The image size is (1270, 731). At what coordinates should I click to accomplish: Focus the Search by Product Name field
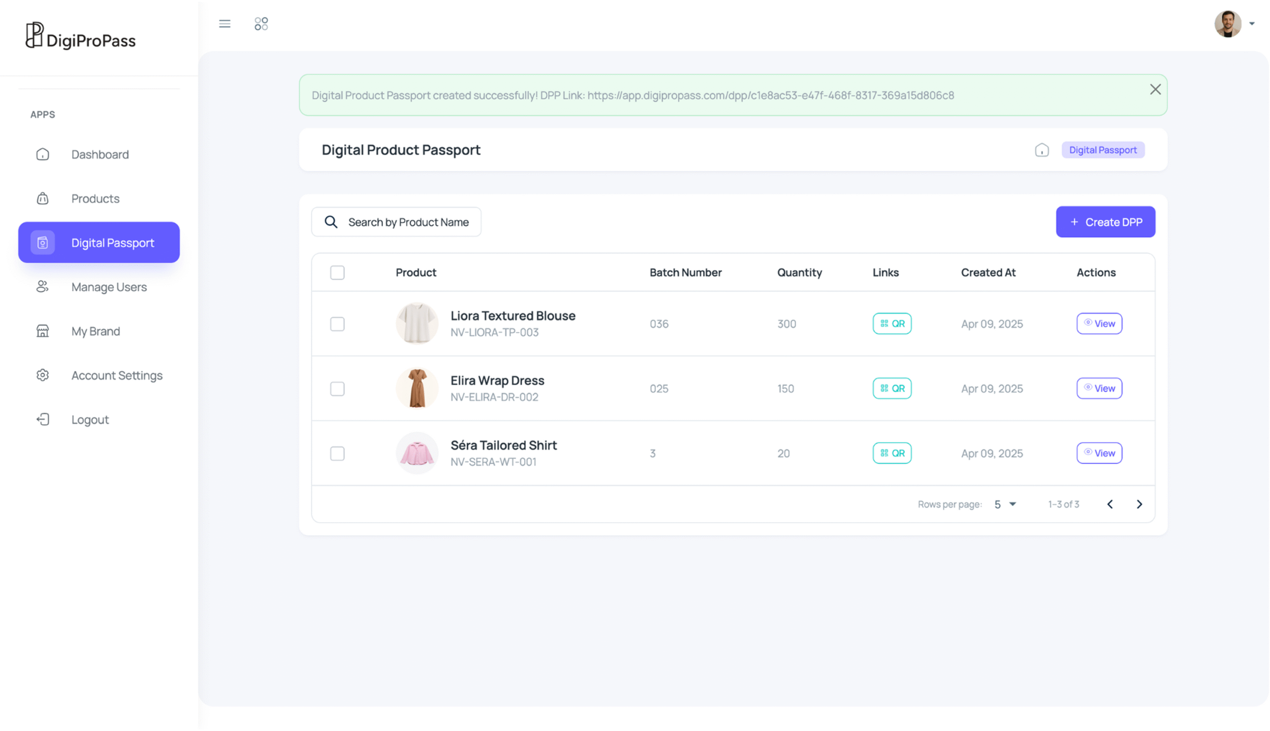[408, 222]
